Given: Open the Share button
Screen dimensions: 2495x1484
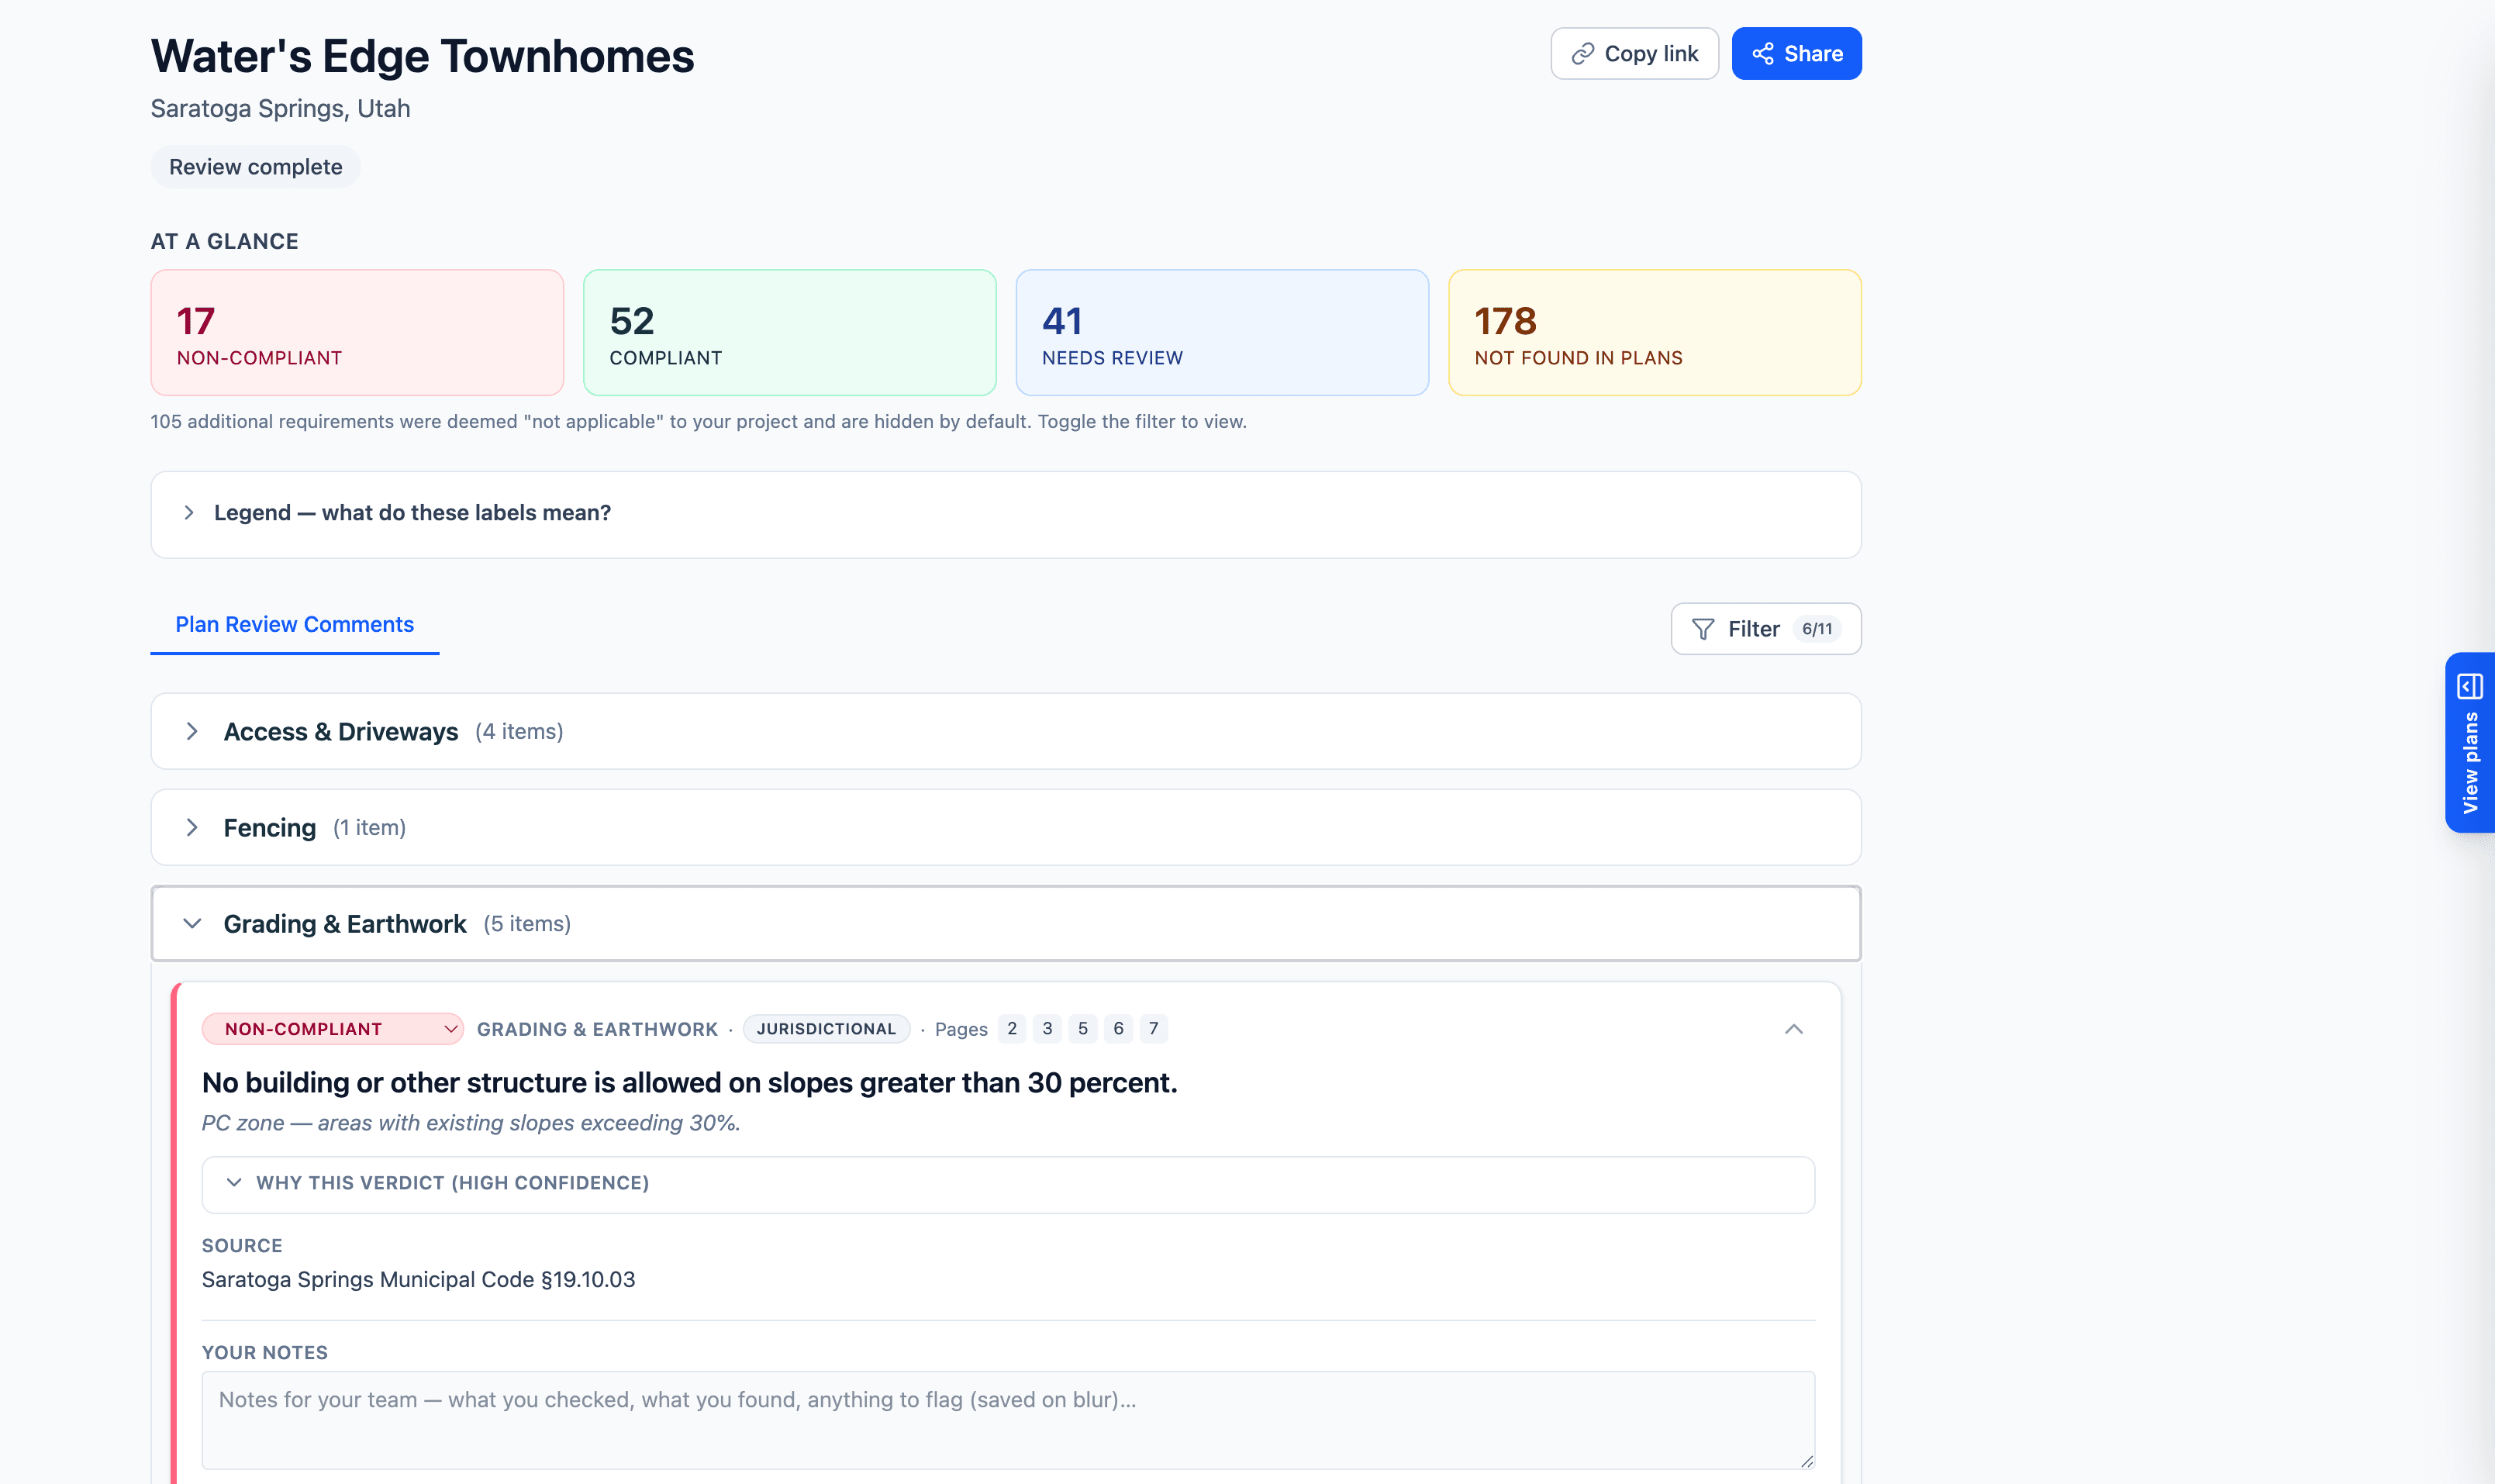Looking at the screenshot, I should point(1796,54).
